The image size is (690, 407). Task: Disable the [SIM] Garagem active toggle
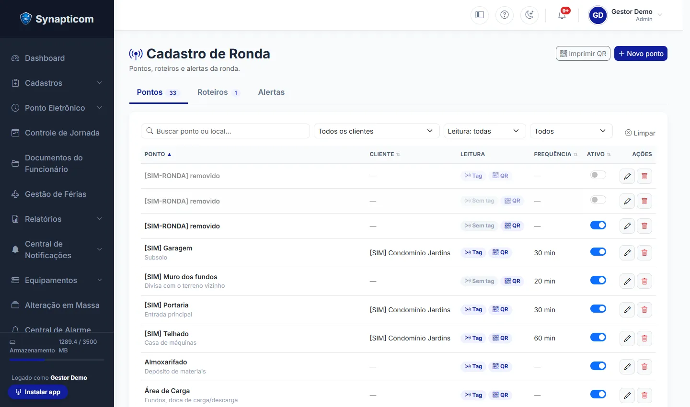pos(598,252)
